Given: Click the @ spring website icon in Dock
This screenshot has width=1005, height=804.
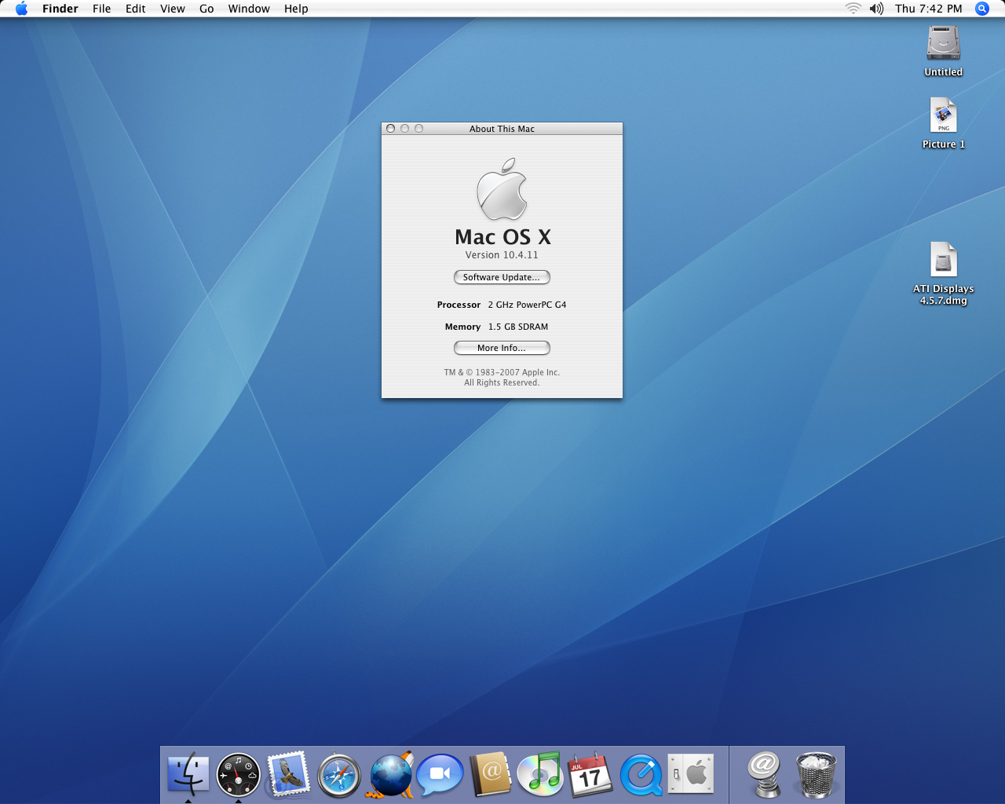Looking at the screenshot, I should point(764,774).
